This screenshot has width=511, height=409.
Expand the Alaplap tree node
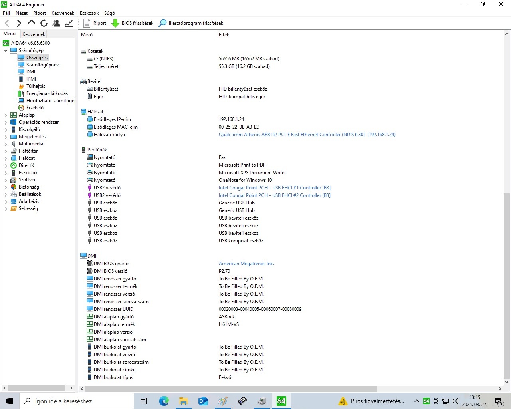pos(6,115)
